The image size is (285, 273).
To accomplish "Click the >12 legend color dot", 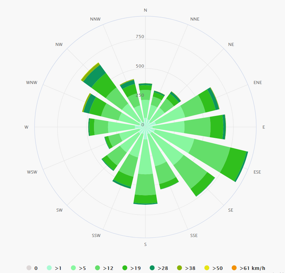I will coord(97,268).
